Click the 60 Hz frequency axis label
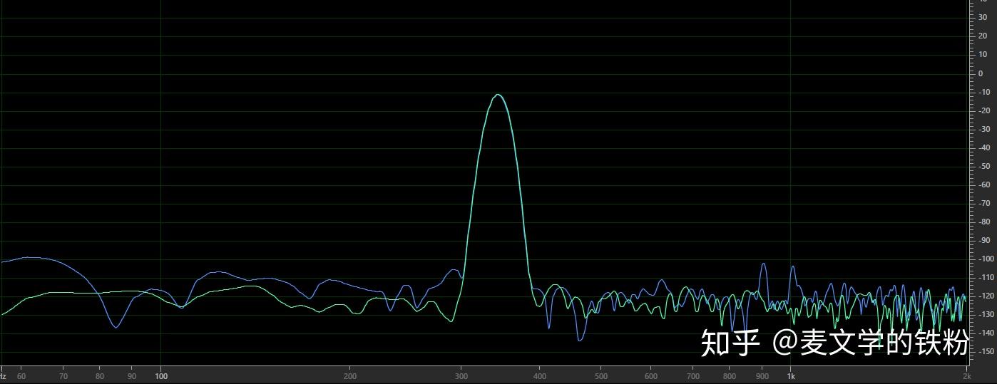Screen dimensions: 997x384 21,376
